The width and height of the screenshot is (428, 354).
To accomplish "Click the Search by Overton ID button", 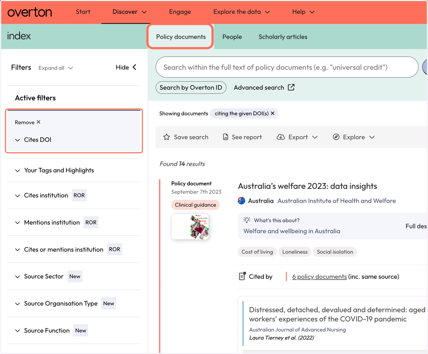I will pos(191,88).
